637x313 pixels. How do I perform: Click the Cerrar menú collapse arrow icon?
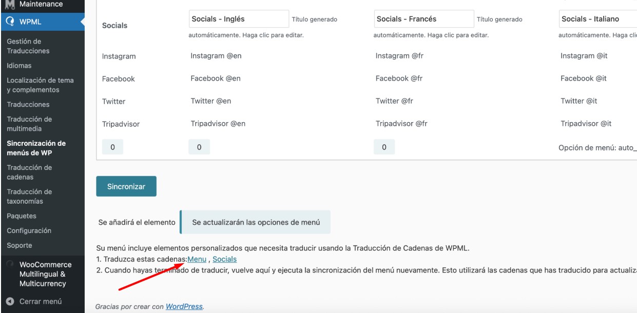pyautogui.click(x=9, y=302)
